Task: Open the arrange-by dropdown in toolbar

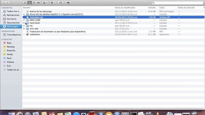Action: click(x=45, y=3)
